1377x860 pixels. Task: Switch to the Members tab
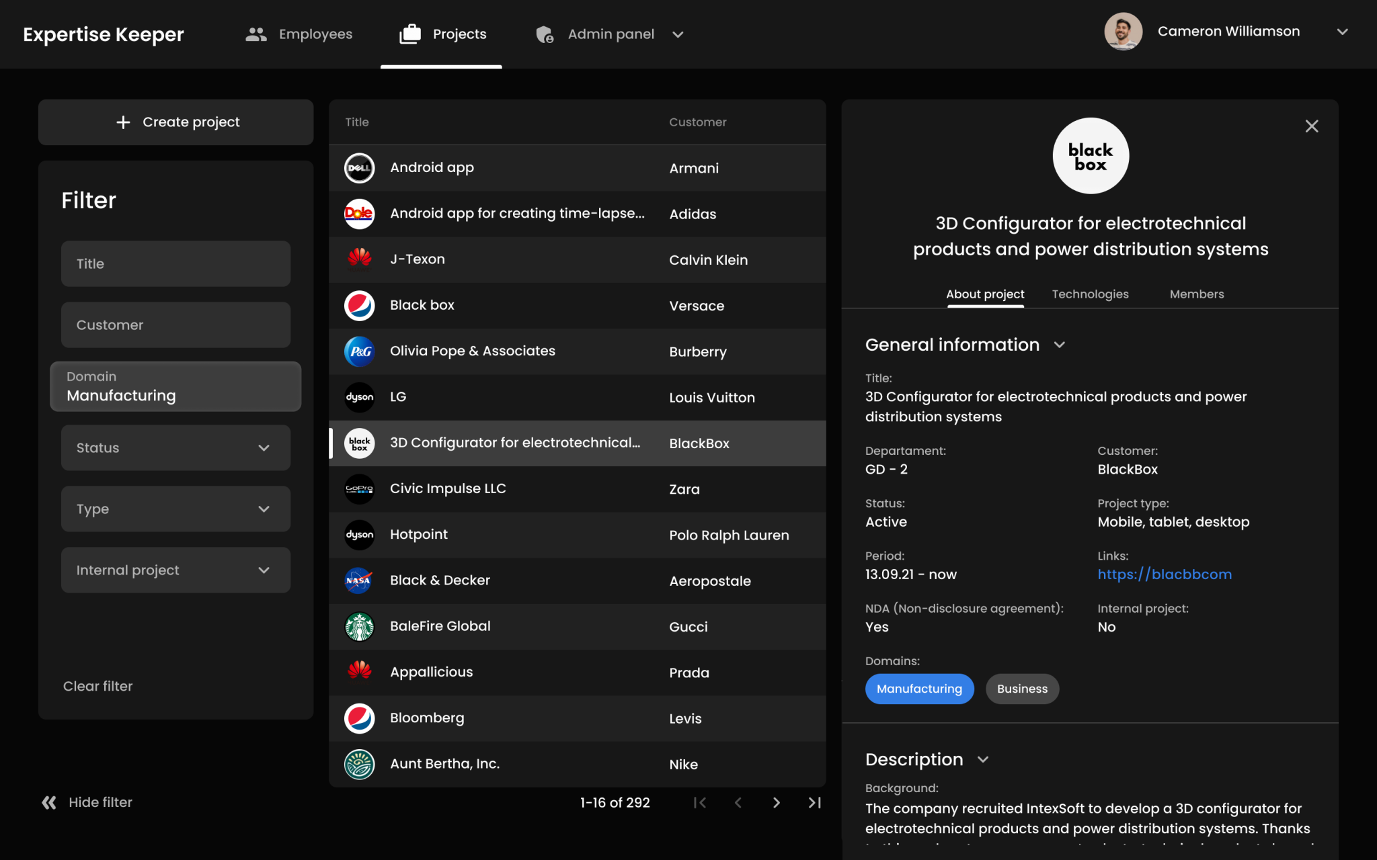(1196, 294)
